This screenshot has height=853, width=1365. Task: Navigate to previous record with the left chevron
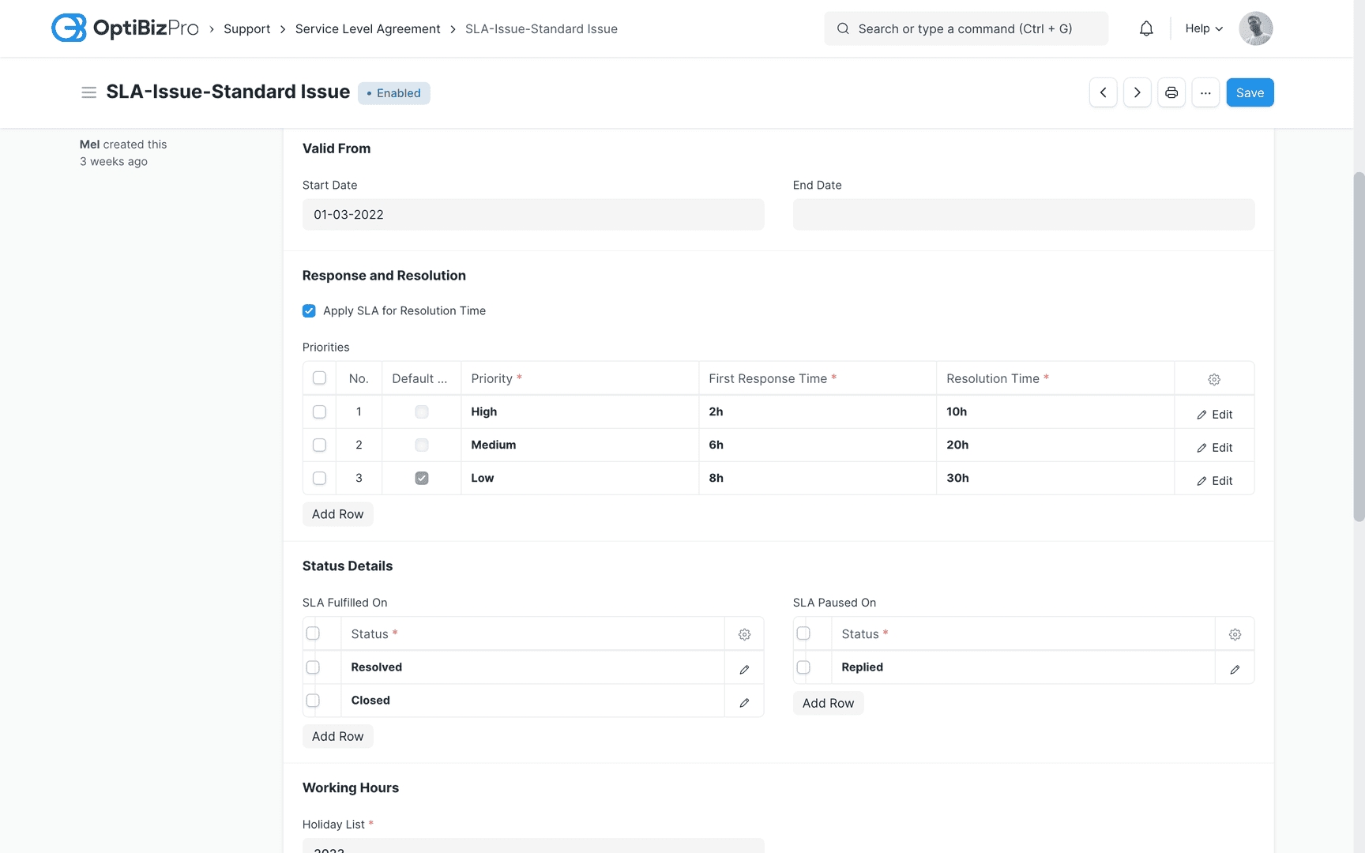pyautogui.click(x=1103, y=92)
